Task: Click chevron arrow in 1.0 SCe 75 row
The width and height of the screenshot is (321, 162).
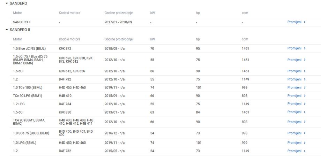Action: pos(305,133)
